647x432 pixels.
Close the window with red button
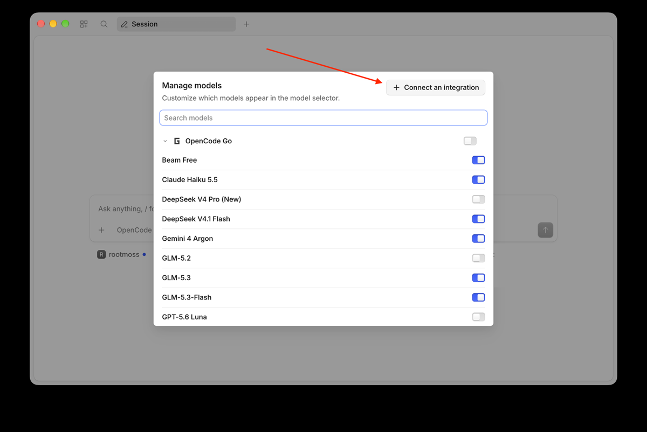pyautogui.click(x=41, y=24)
